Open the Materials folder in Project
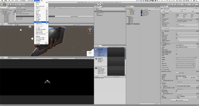The width and height of the screenshot is (199, 106). pos(131,18)
